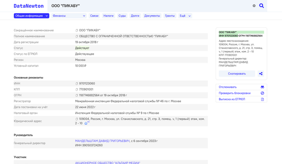The width and height of the screenshot is (282, 164).
Task: Click the КПП 770901001 text in the company card
Action: (x=228, y=55)
